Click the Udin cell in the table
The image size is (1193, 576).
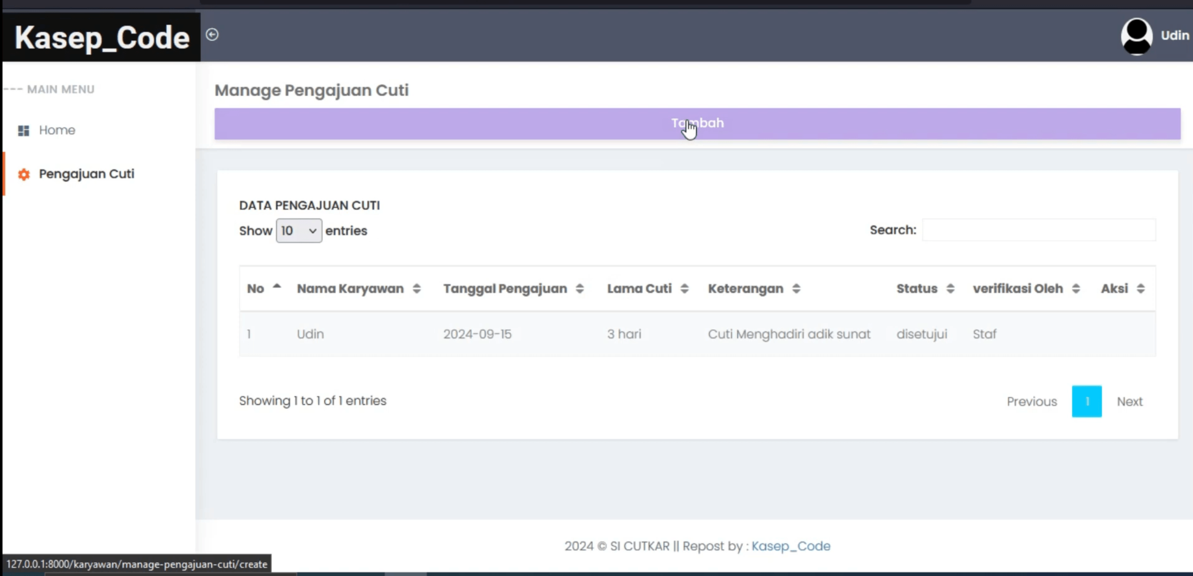click(x=310, y=334)
